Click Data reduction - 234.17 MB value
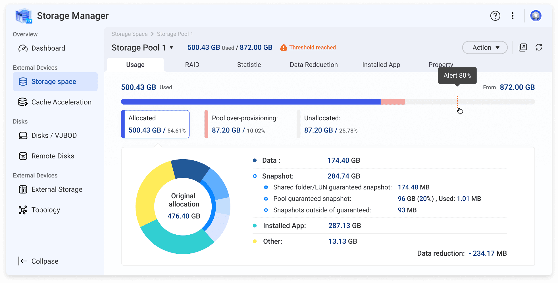Viewport: 558px width, 283px height. (x=488, y=253)
